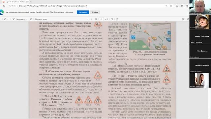Open the Favorites list icon
The width and height of the screenshot is (211, 119).
coord(182,6)
